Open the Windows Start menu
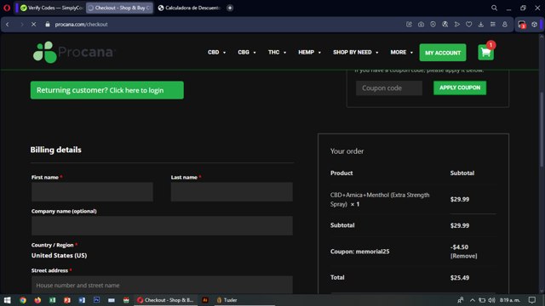 [x=8, y=300]
